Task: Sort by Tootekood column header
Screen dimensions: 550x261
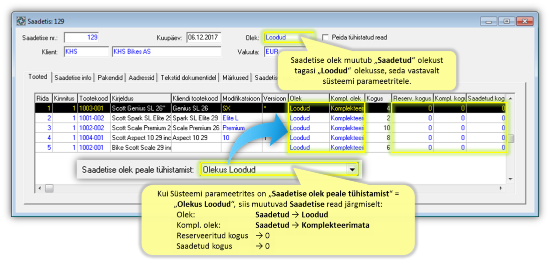Action: [x=94, y=98]
